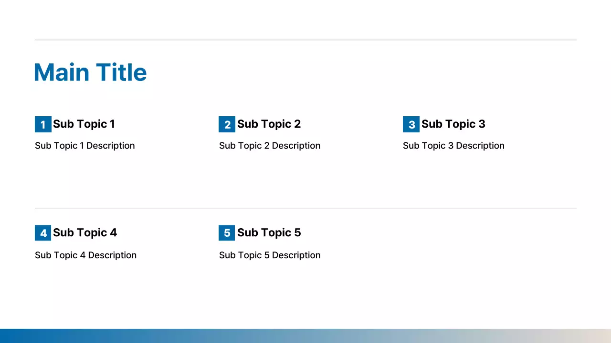
Task: Select the Sub Topic 2 Description text
Action: tap(270, 146)
